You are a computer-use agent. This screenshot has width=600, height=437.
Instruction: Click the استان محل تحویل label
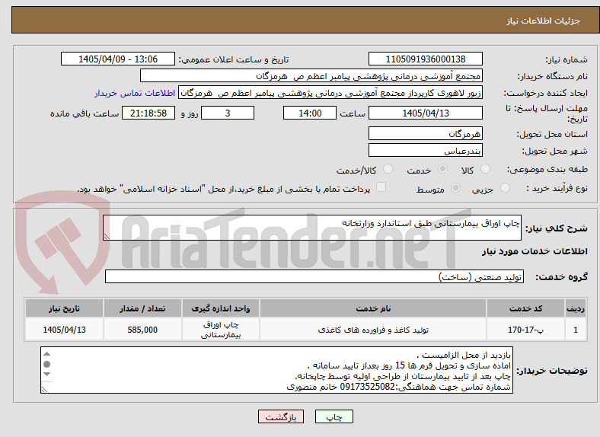(552, 134)
